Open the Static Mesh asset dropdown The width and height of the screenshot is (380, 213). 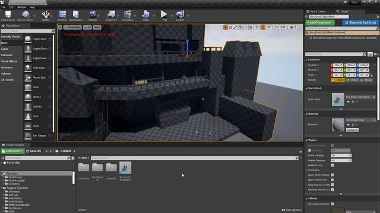360,97
